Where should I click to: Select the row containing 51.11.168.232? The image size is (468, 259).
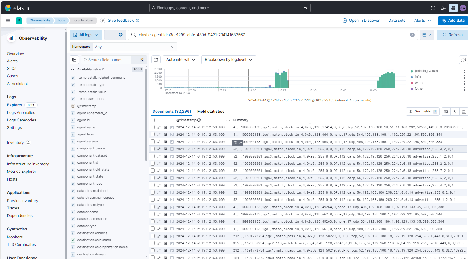(x=153, y=127)
